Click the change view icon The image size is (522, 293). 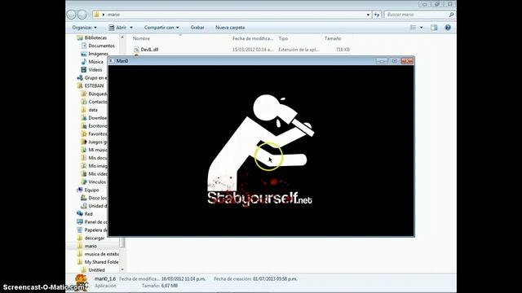(x=413, y=28)
